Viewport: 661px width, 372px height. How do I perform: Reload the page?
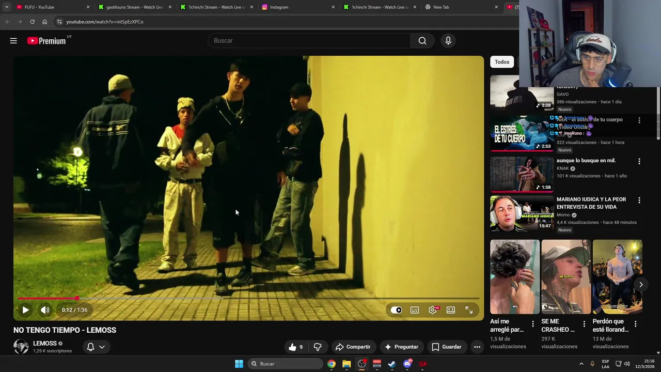tap(32, 22)
